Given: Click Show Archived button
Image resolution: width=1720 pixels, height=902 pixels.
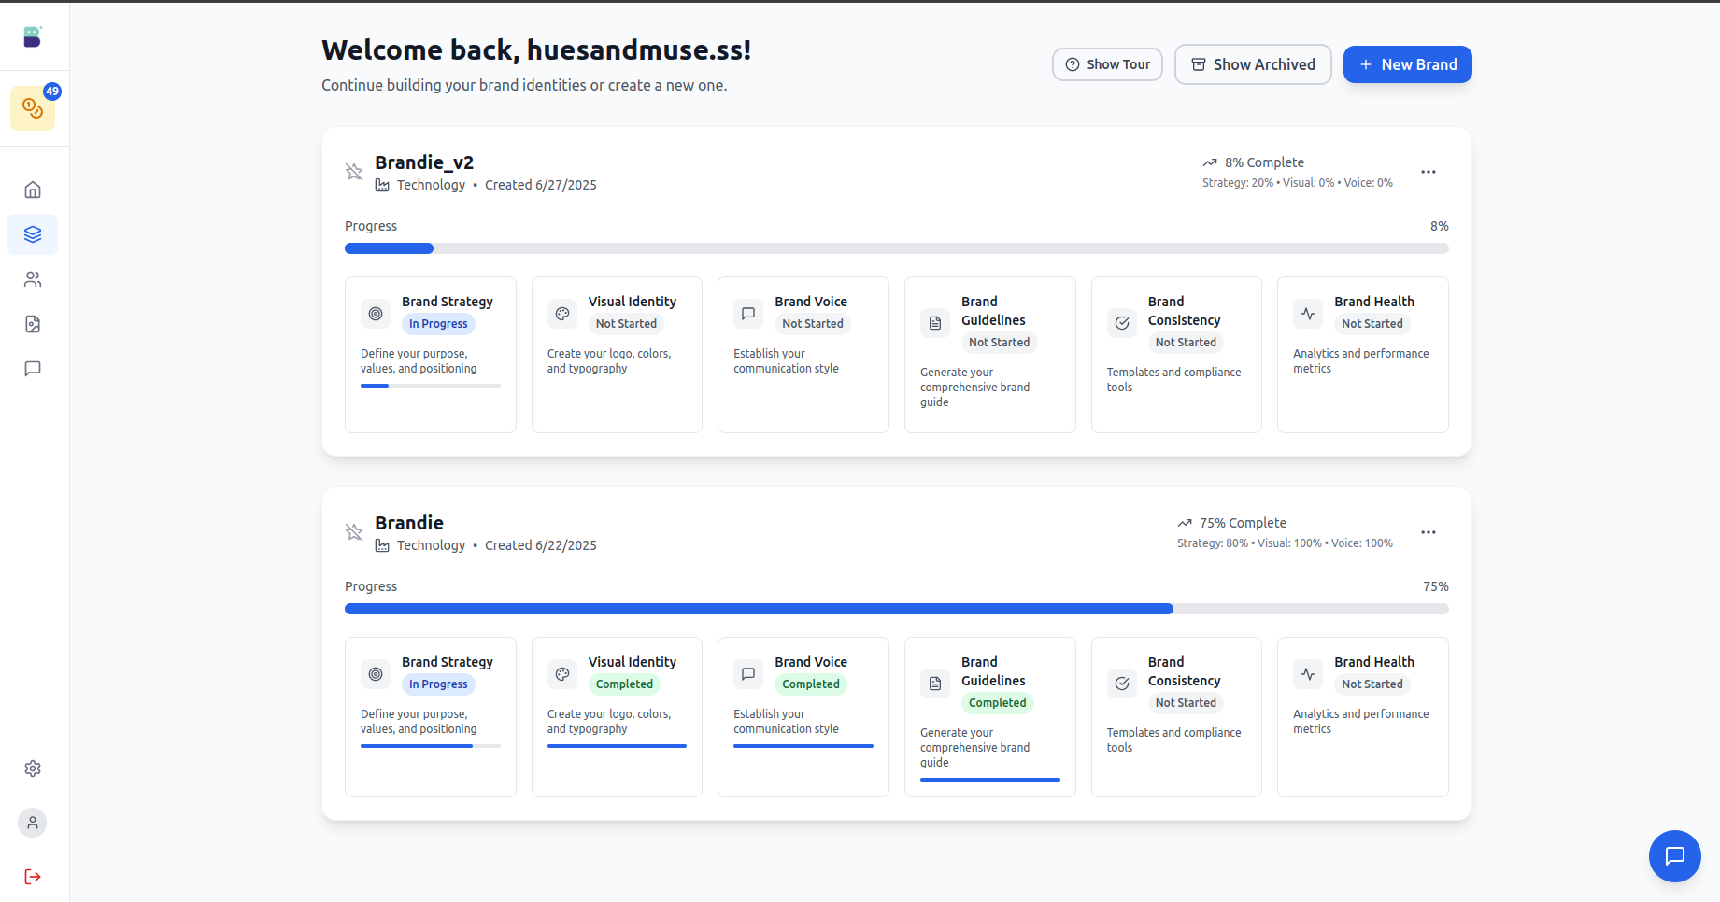Looking at the screenshot, I should [x=1253, y=64].
